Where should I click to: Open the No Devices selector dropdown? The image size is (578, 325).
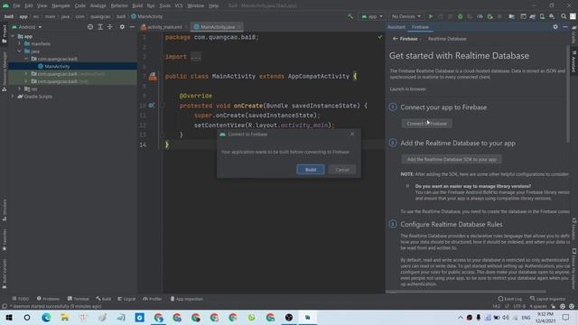406,16
